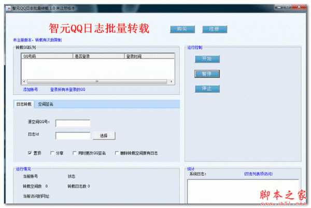
Task: Switch to the 空间签名 tab
Action: [46, 104]
